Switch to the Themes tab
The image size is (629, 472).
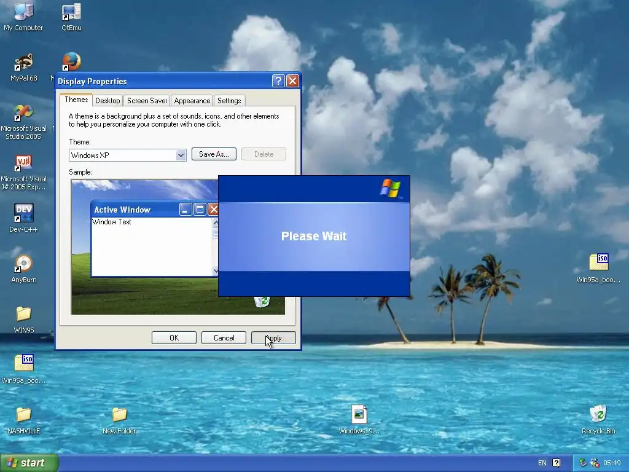point(76,100)
